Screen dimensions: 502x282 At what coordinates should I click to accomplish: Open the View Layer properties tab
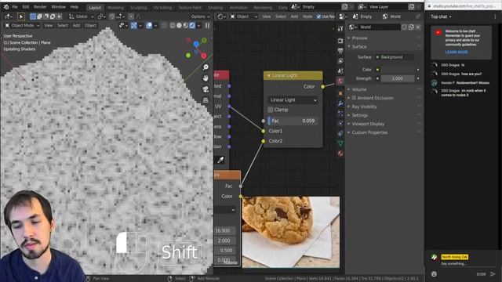click(340, 61)
